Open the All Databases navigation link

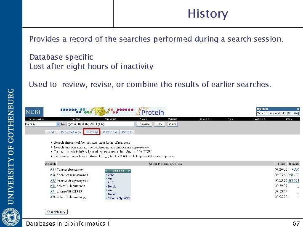(36, 119)
